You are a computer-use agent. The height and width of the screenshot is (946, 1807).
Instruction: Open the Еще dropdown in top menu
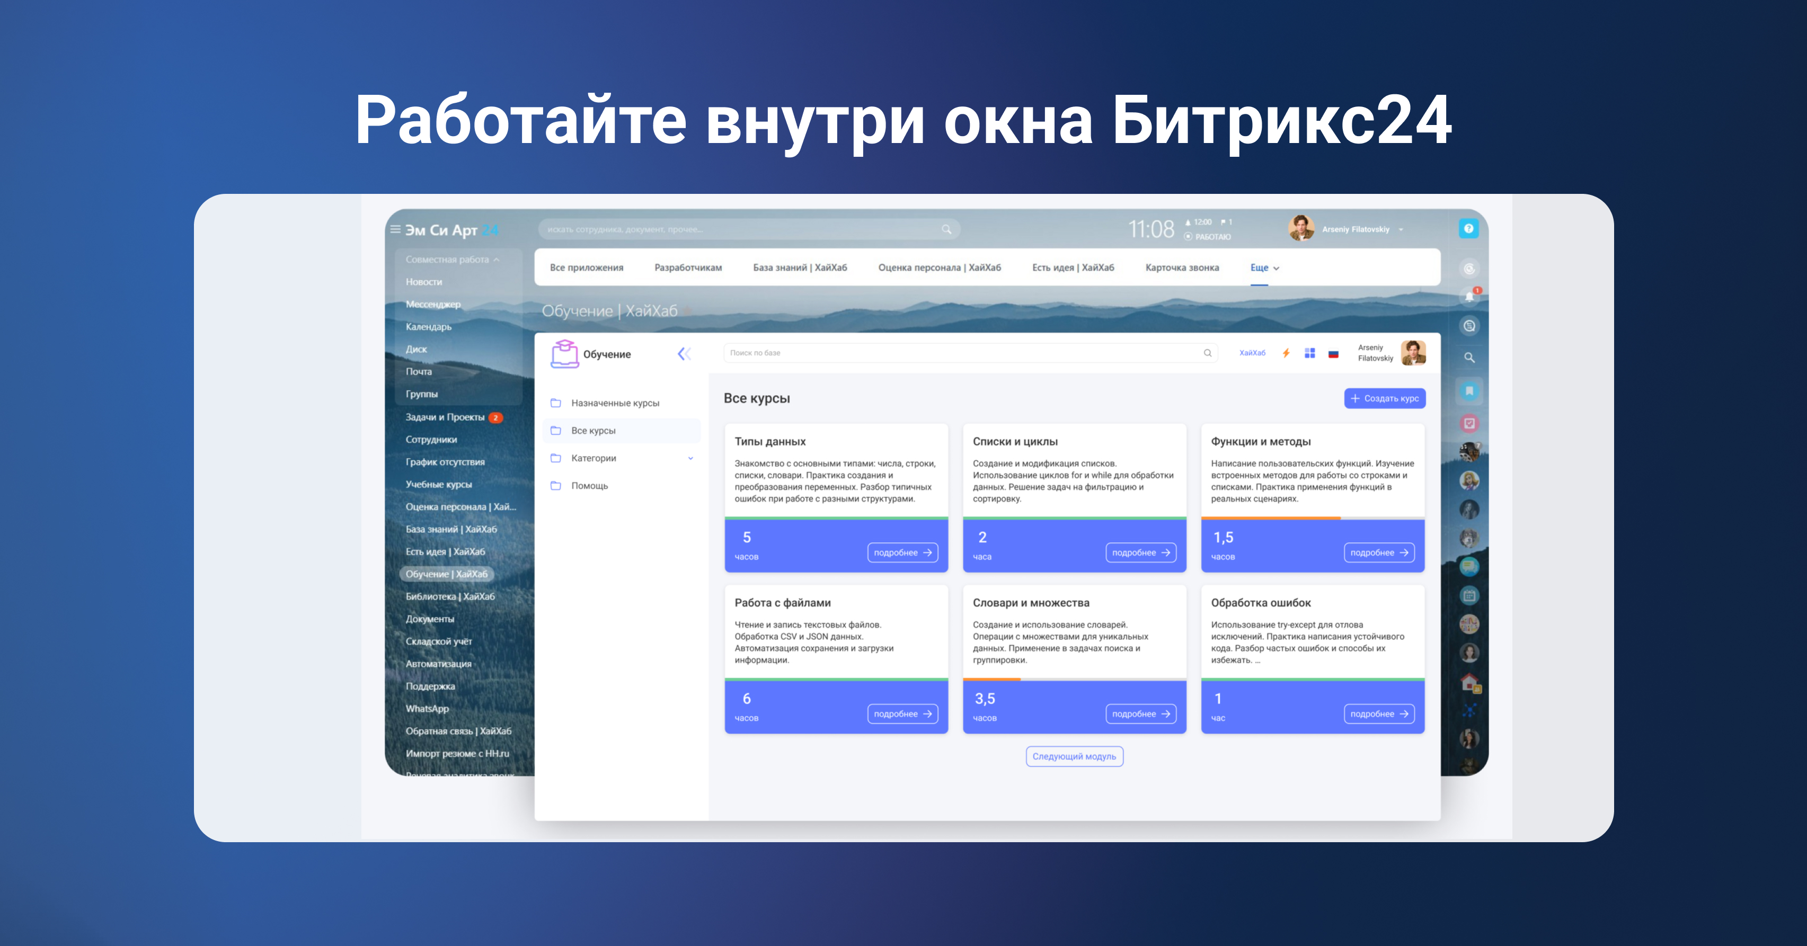1264,268
